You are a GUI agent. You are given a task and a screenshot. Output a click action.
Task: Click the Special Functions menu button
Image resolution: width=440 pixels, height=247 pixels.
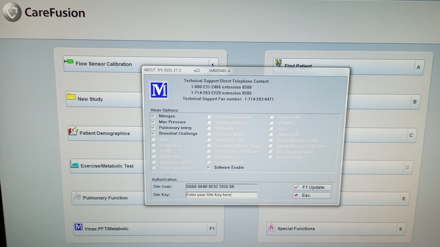coord(335,229)
